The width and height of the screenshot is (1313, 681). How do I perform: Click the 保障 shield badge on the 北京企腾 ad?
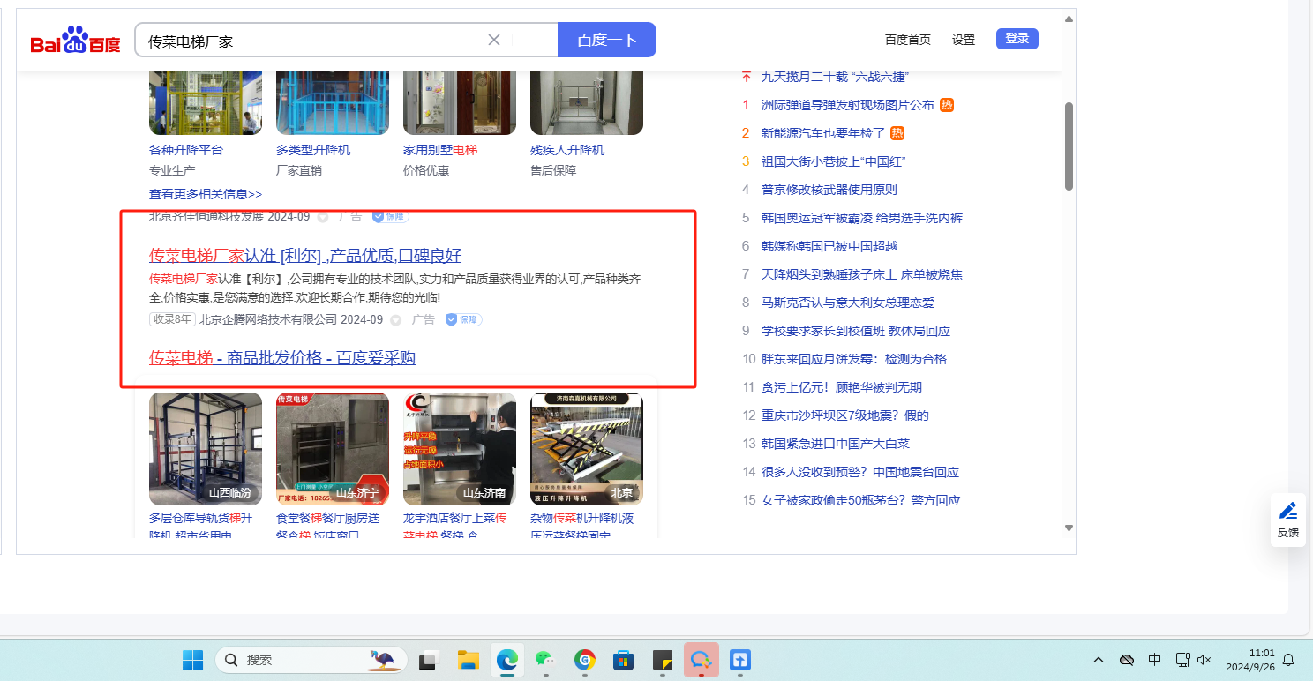[x=463, y=319]
